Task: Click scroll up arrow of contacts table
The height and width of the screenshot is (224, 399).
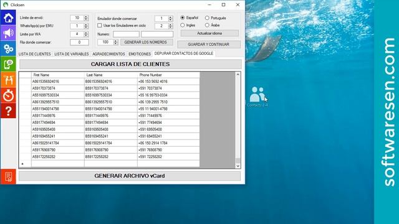Action: (238, 75)
